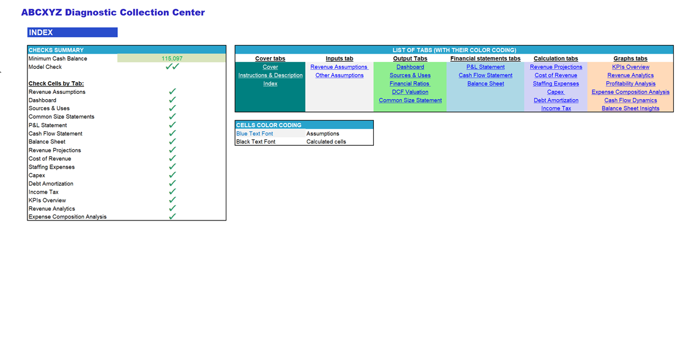Select the Output Tabs column heading
This screenshot has width=700, height=350.
click(x=410, y=58)
